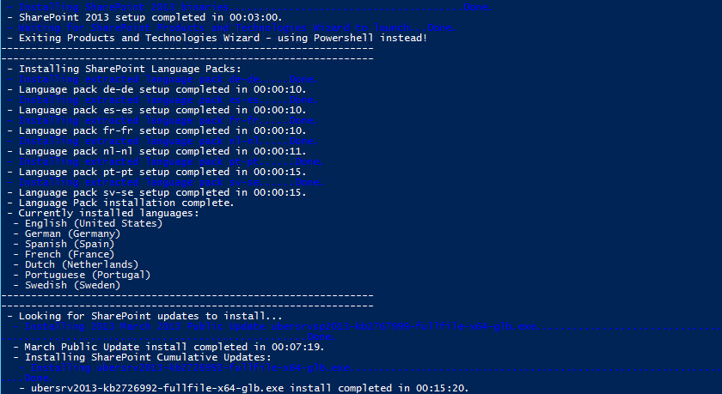Select 'March Public Update install completed' line
Viewport: 722px width, 394px height.
[169, 347]
